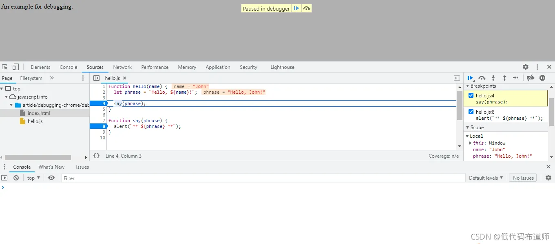The height and width of the screenshot is (244, 555).
Task: Resume script execution in paused overlay
Action: [x=296, y=9]
